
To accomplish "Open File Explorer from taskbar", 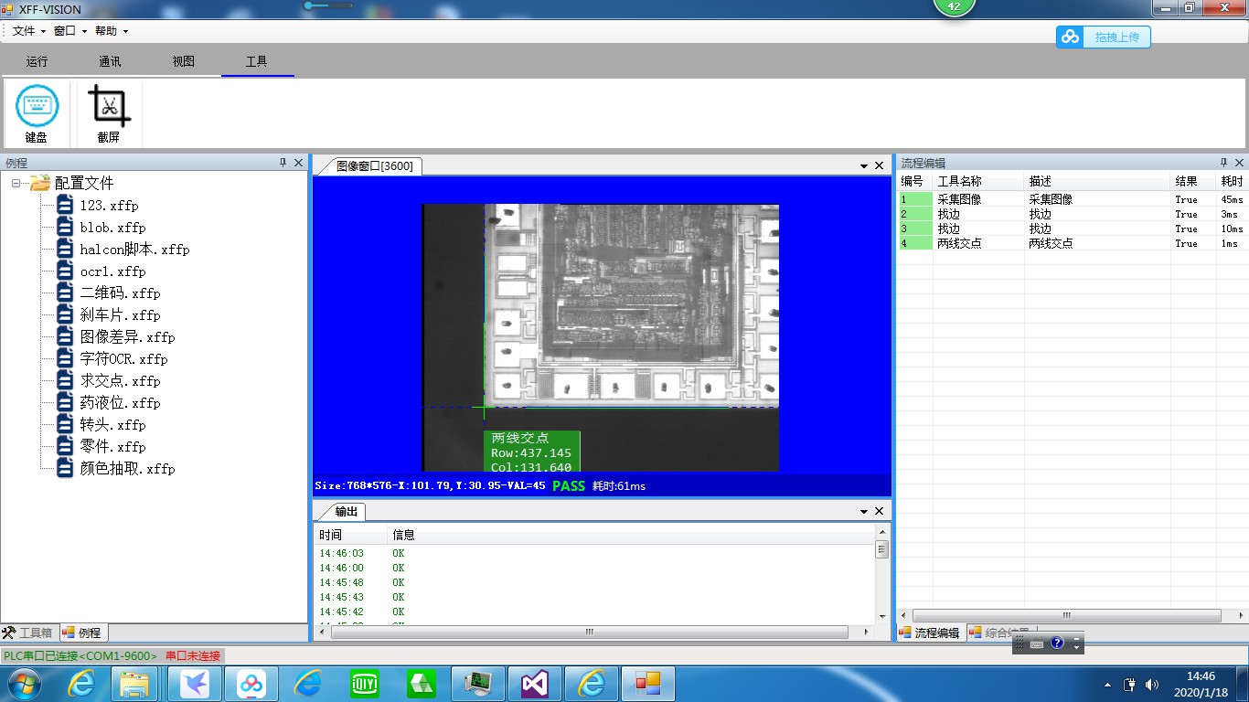I will 134,683.
